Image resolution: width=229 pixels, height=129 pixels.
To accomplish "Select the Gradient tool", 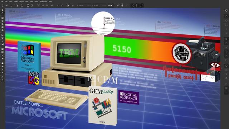I will point(3,49).
